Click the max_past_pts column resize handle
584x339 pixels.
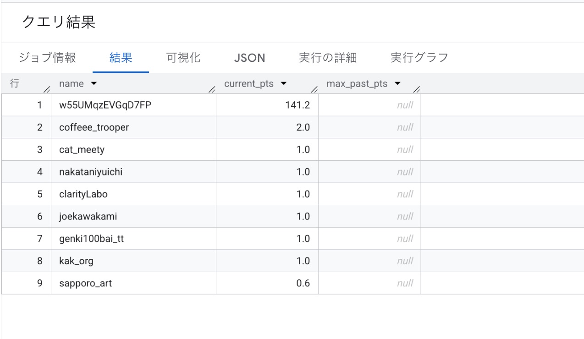coord(416,89)
